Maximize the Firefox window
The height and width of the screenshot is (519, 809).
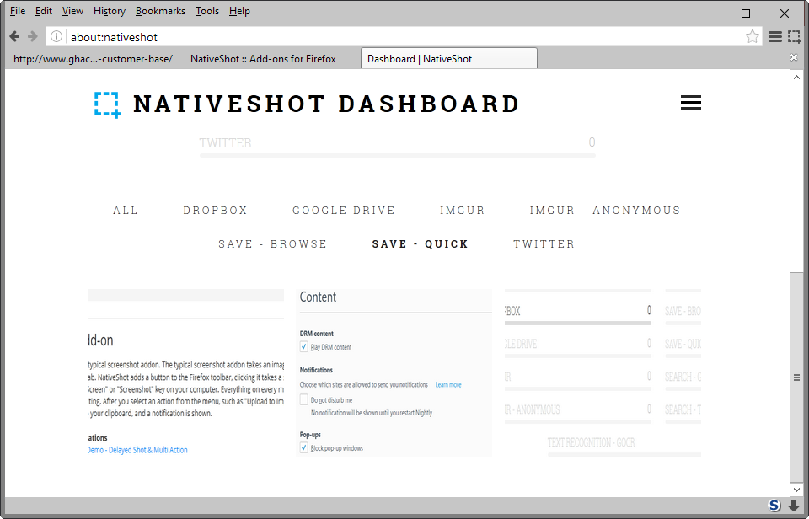pos(746,13)
